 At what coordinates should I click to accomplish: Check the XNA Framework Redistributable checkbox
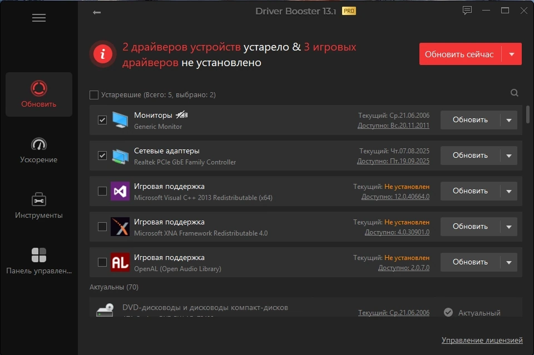coord(102,227)
